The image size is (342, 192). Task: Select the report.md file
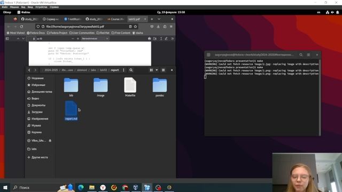click(71, 110)
